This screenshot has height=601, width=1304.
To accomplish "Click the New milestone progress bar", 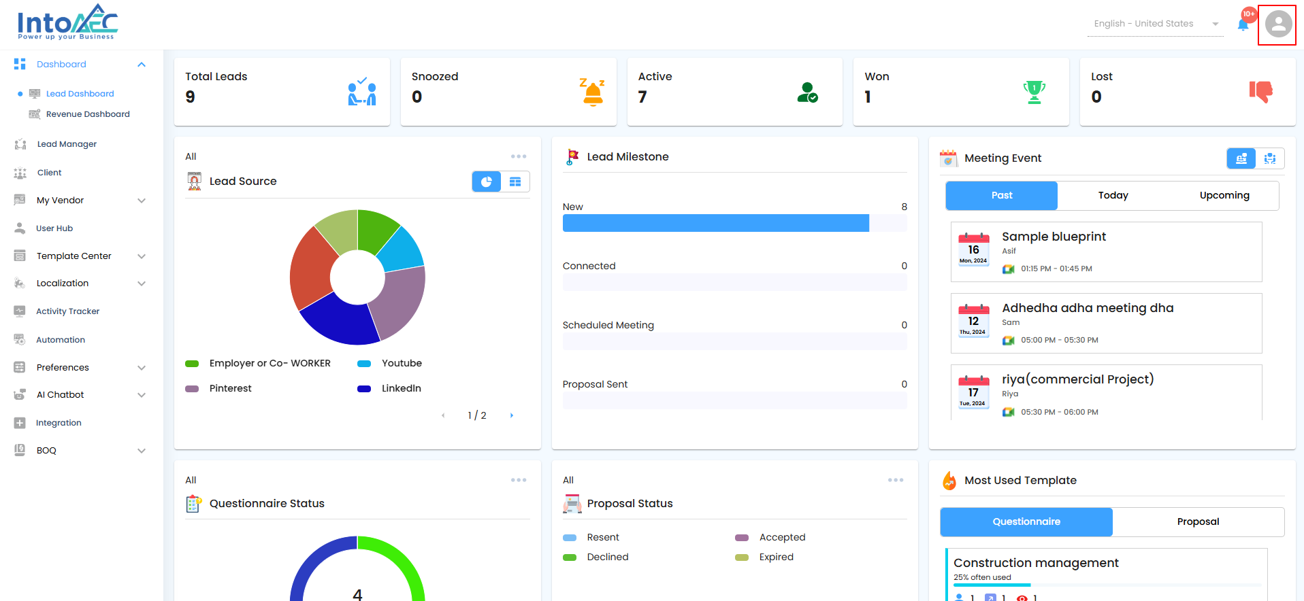I will [735, 223].
